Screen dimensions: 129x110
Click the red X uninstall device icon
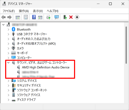71,17
